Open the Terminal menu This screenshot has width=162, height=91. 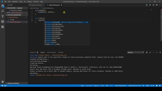click(36, 2)
